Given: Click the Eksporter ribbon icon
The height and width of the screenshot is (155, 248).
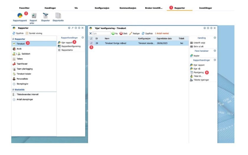Looking at the screenshot, I should click(45, 16).
